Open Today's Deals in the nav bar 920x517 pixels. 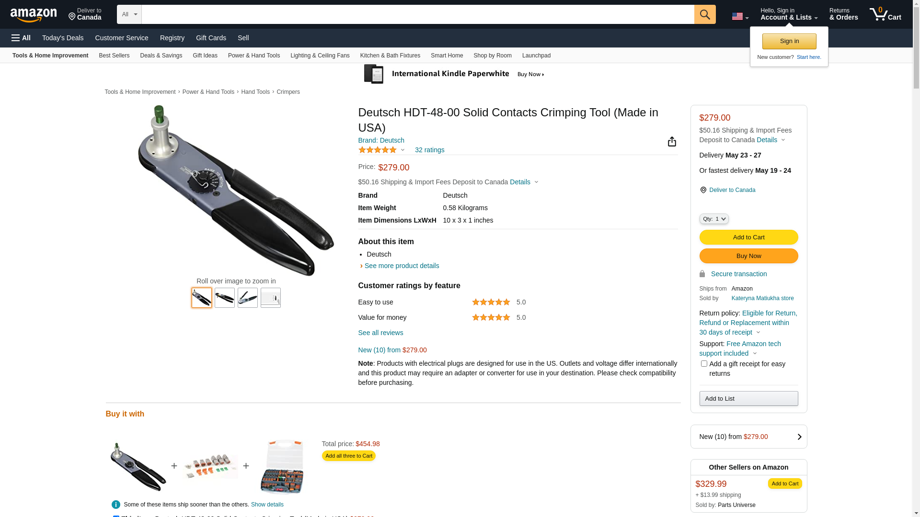coord(63,38)
